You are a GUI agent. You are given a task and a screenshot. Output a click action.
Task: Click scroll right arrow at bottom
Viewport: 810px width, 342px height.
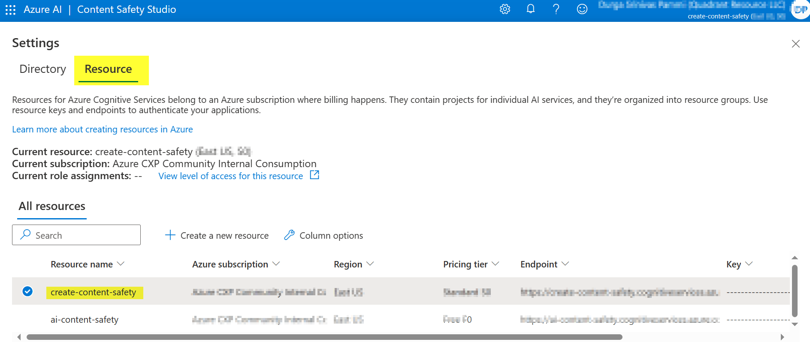pos(782,337)
